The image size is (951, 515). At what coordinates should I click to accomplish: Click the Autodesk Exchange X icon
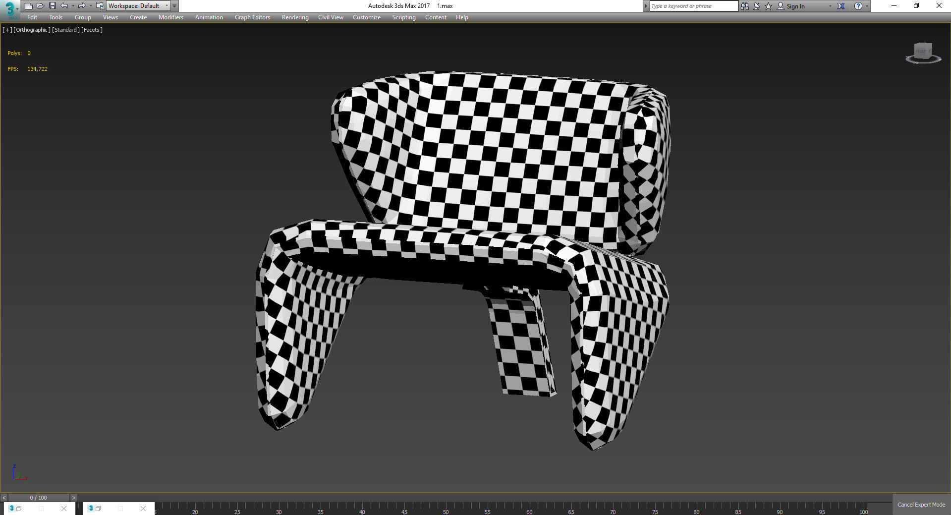[841, 6]
